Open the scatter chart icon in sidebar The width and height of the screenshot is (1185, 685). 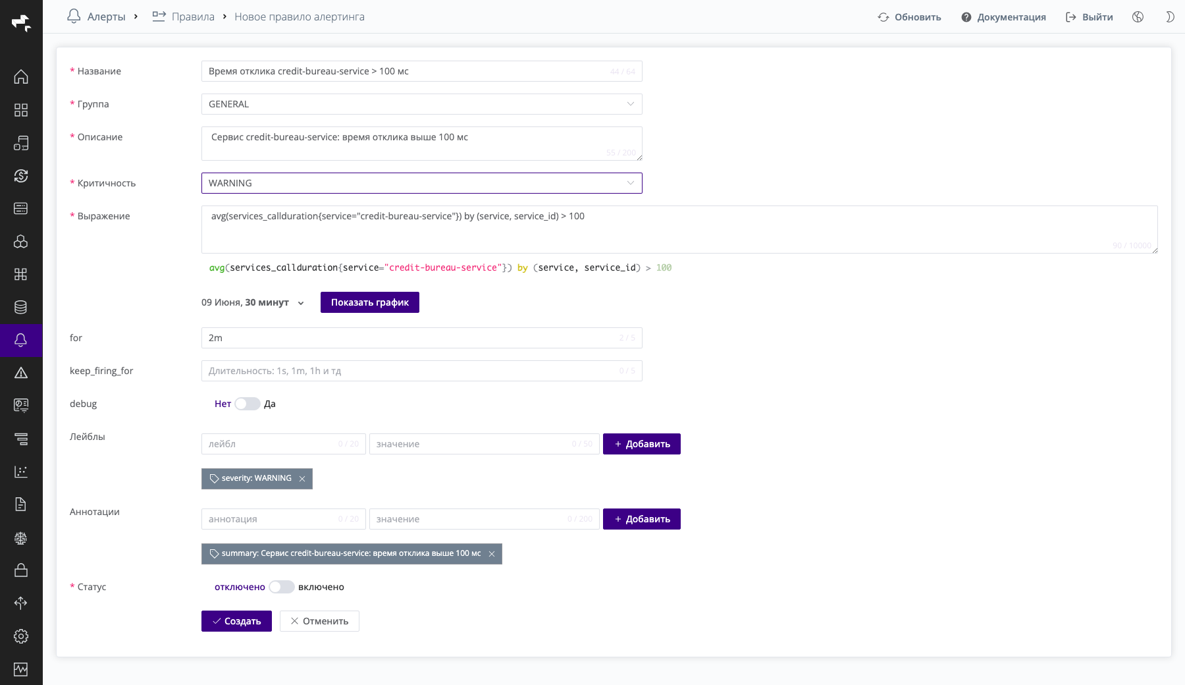tap(21, 472)
